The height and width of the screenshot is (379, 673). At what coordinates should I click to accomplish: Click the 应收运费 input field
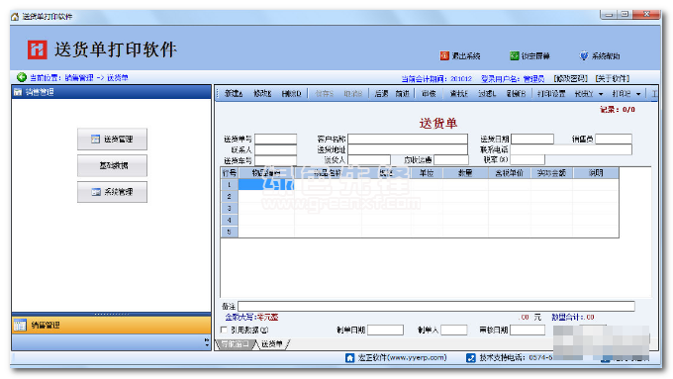pyautogui.click(x=451, y=160)
